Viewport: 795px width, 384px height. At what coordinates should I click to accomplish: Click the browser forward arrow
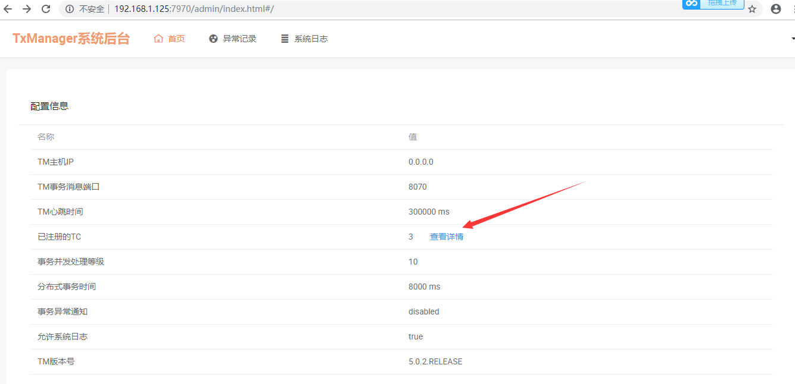click(x=27, y=9)
